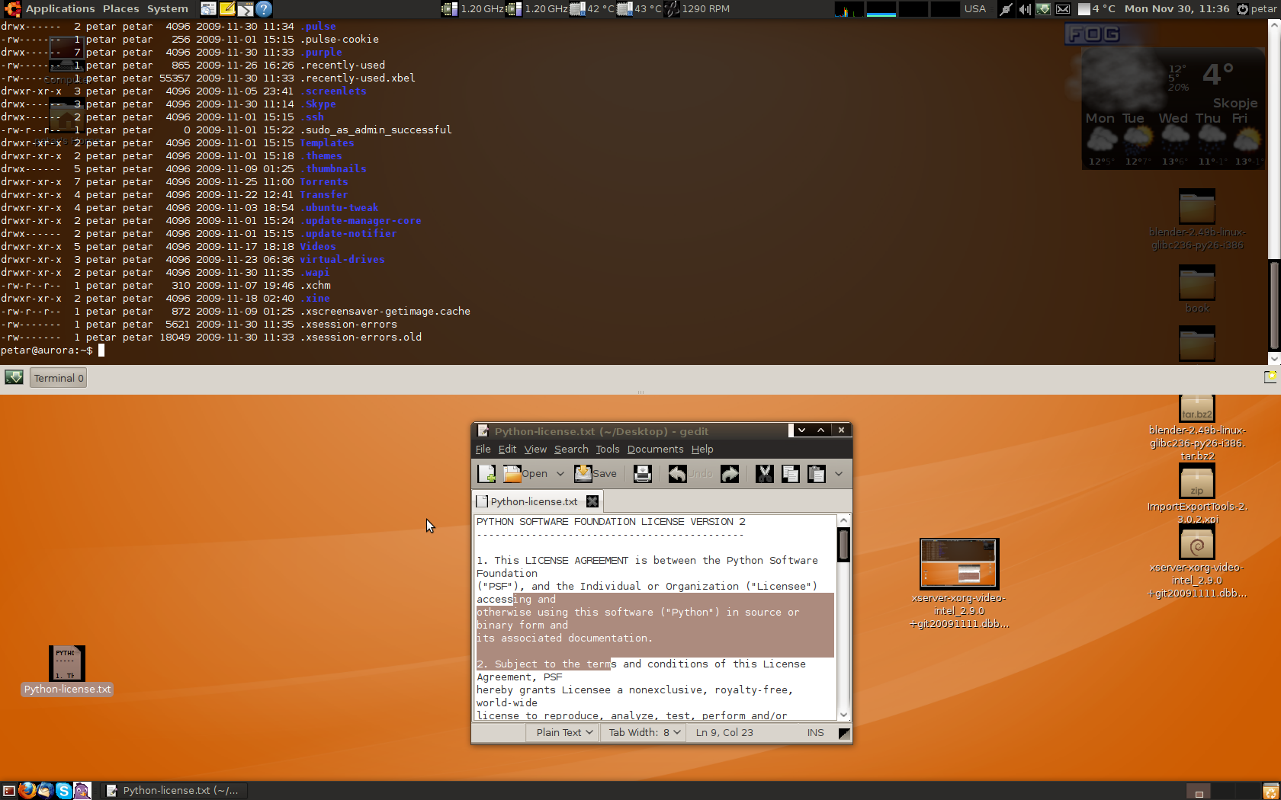Click the Save button in gedit
The height and width of the screenshot is (800, 1281).
(596, 474)
